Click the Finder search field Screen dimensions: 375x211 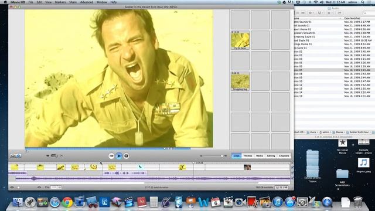coord(369,13)
